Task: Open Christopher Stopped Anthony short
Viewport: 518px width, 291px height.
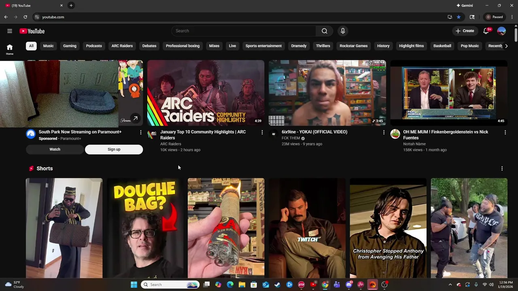Action: (x=388, y=228)
